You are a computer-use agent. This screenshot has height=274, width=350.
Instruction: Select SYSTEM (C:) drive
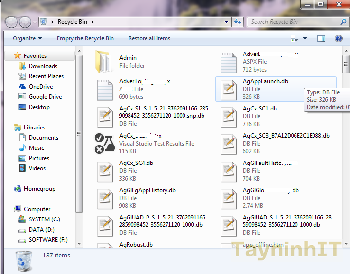44,219
